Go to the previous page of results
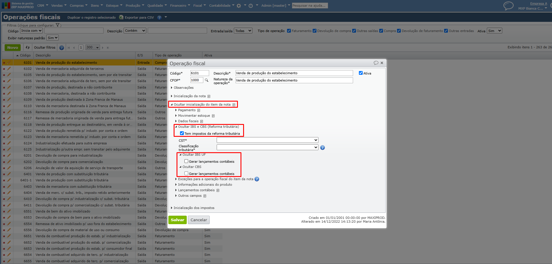This screenshot has height=264, width=552. (x=74, y=48)
